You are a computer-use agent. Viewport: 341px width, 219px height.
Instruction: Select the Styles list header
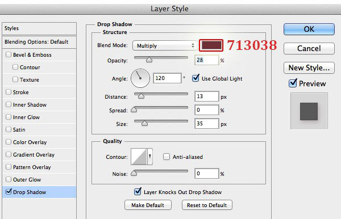39,28
